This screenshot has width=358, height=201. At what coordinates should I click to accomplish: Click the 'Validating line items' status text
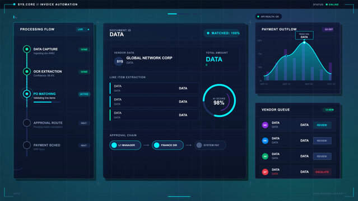pyautogui.click(x=44, y=98)
